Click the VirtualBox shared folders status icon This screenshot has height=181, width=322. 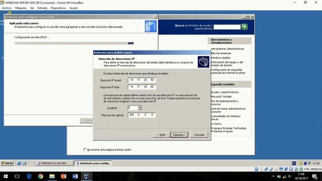tap(276, 169)
